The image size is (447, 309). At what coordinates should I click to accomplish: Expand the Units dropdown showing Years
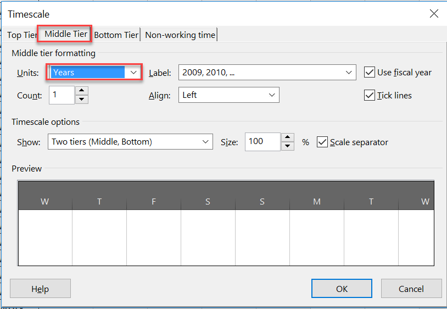[133, 72]
